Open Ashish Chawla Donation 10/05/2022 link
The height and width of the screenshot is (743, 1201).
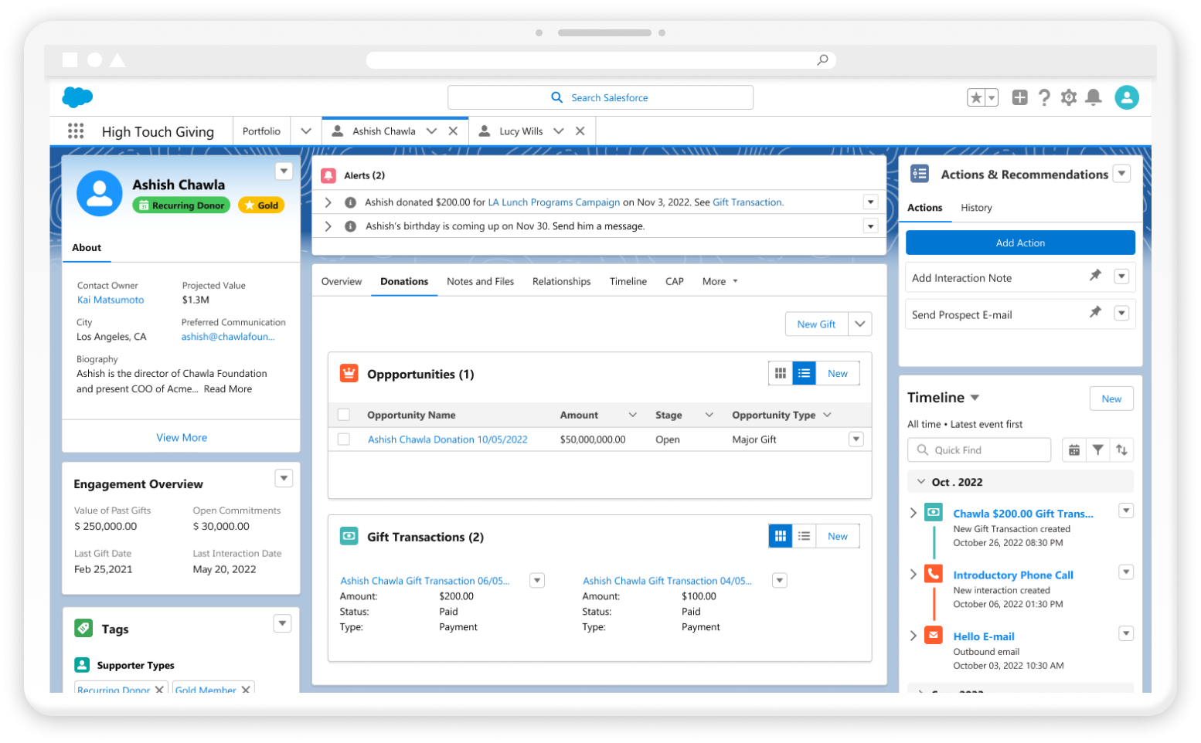click(447, 439)
